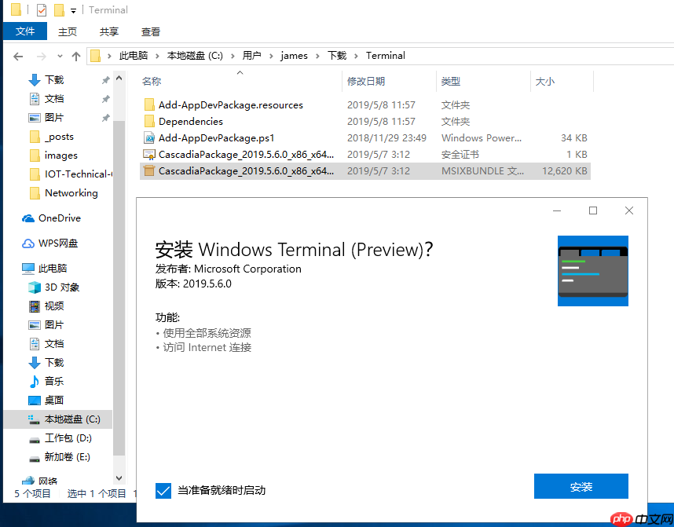
Task: Select the Add-AppDevPackage.resources folder icon
Action: (x=149, y=105)
